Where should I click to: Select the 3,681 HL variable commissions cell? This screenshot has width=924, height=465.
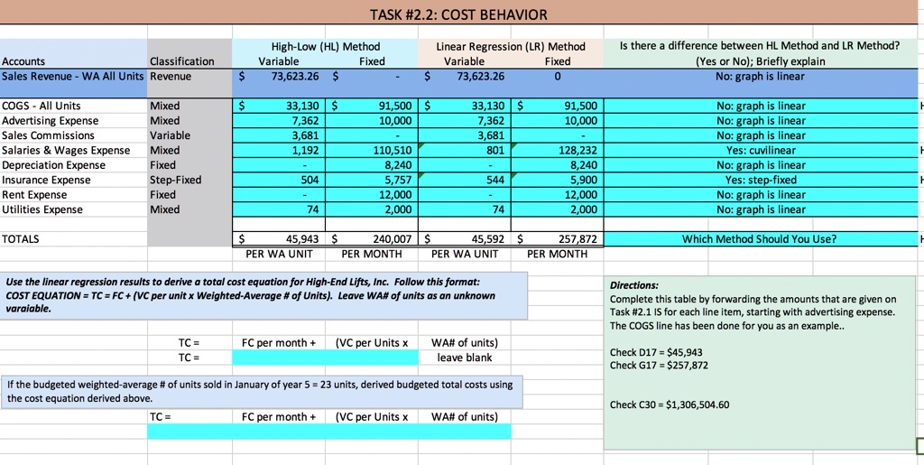click(x=279, y=135)
